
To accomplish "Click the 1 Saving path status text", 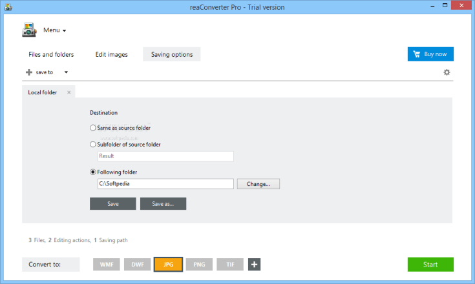I will (111, 240).
